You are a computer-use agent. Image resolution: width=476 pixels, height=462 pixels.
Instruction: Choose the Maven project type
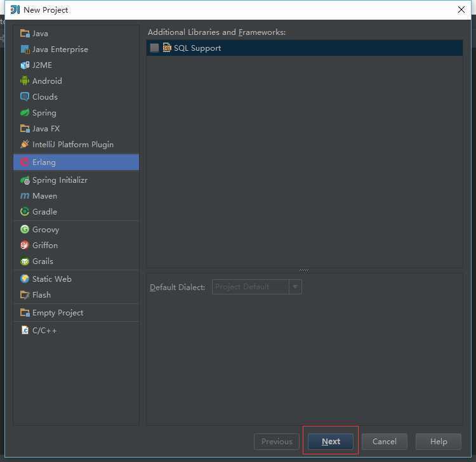click(76, 196)
